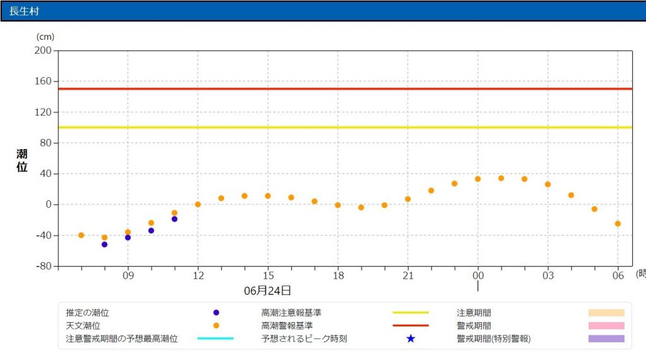Click the 15 hour axis label
Screen dimensions: 646x360
pyautogui.click(x=268, y=275)
